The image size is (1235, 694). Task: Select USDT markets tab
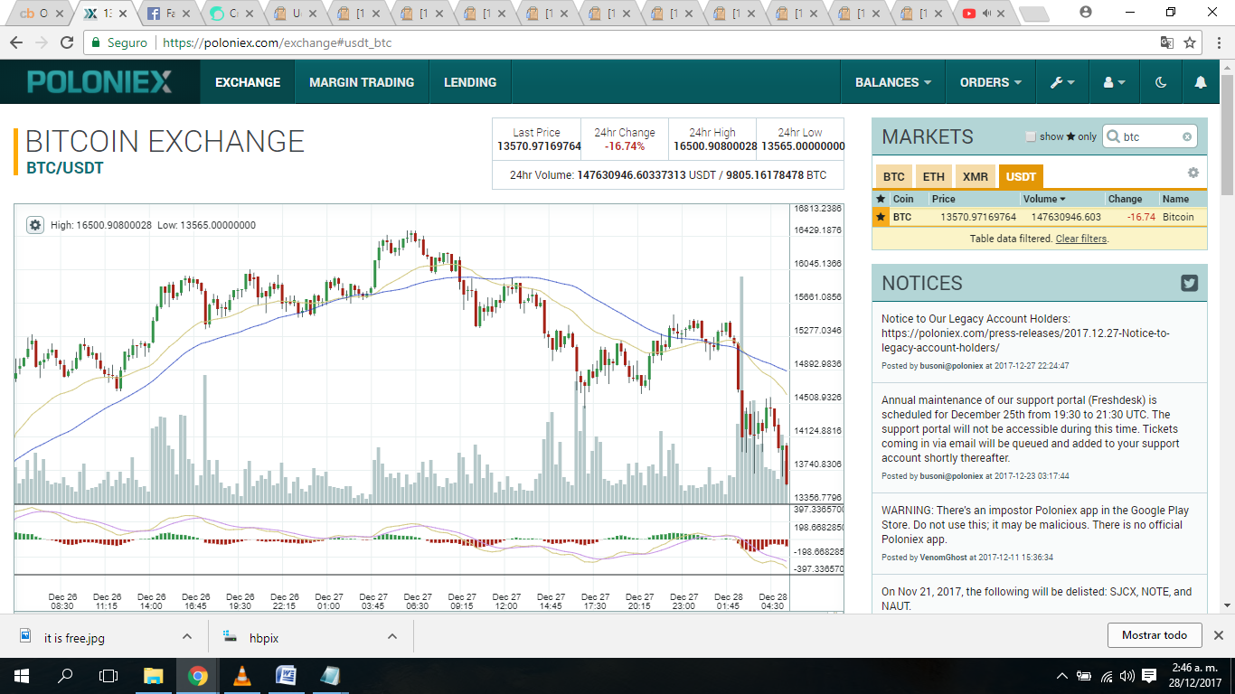coord(1022,177)
